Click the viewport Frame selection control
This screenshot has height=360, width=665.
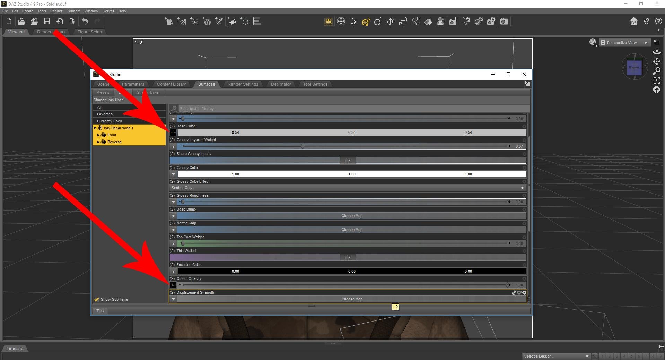tap(657, 80)
